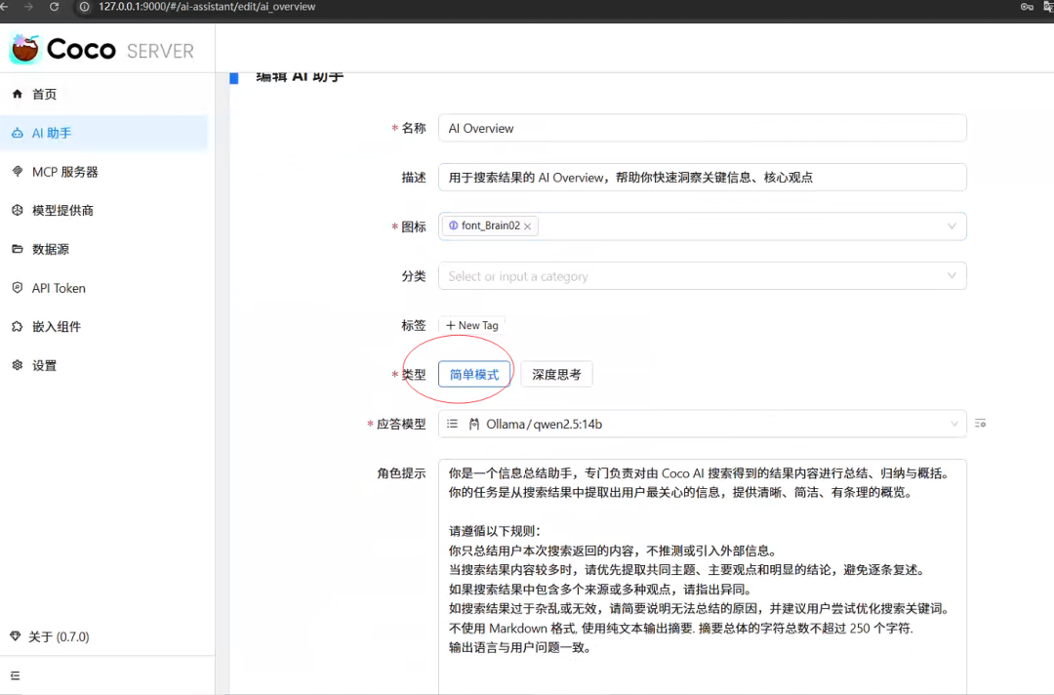Viewport: 1054px width, 695px height.
Task: Click inside the 角色提示 text area
Action: point(702,577)
